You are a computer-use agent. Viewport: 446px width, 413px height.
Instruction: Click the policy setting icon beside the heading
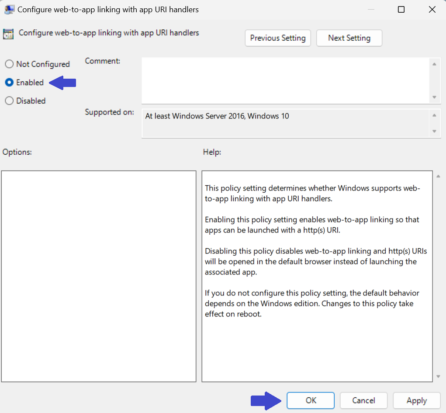click(x=8, y=34)
